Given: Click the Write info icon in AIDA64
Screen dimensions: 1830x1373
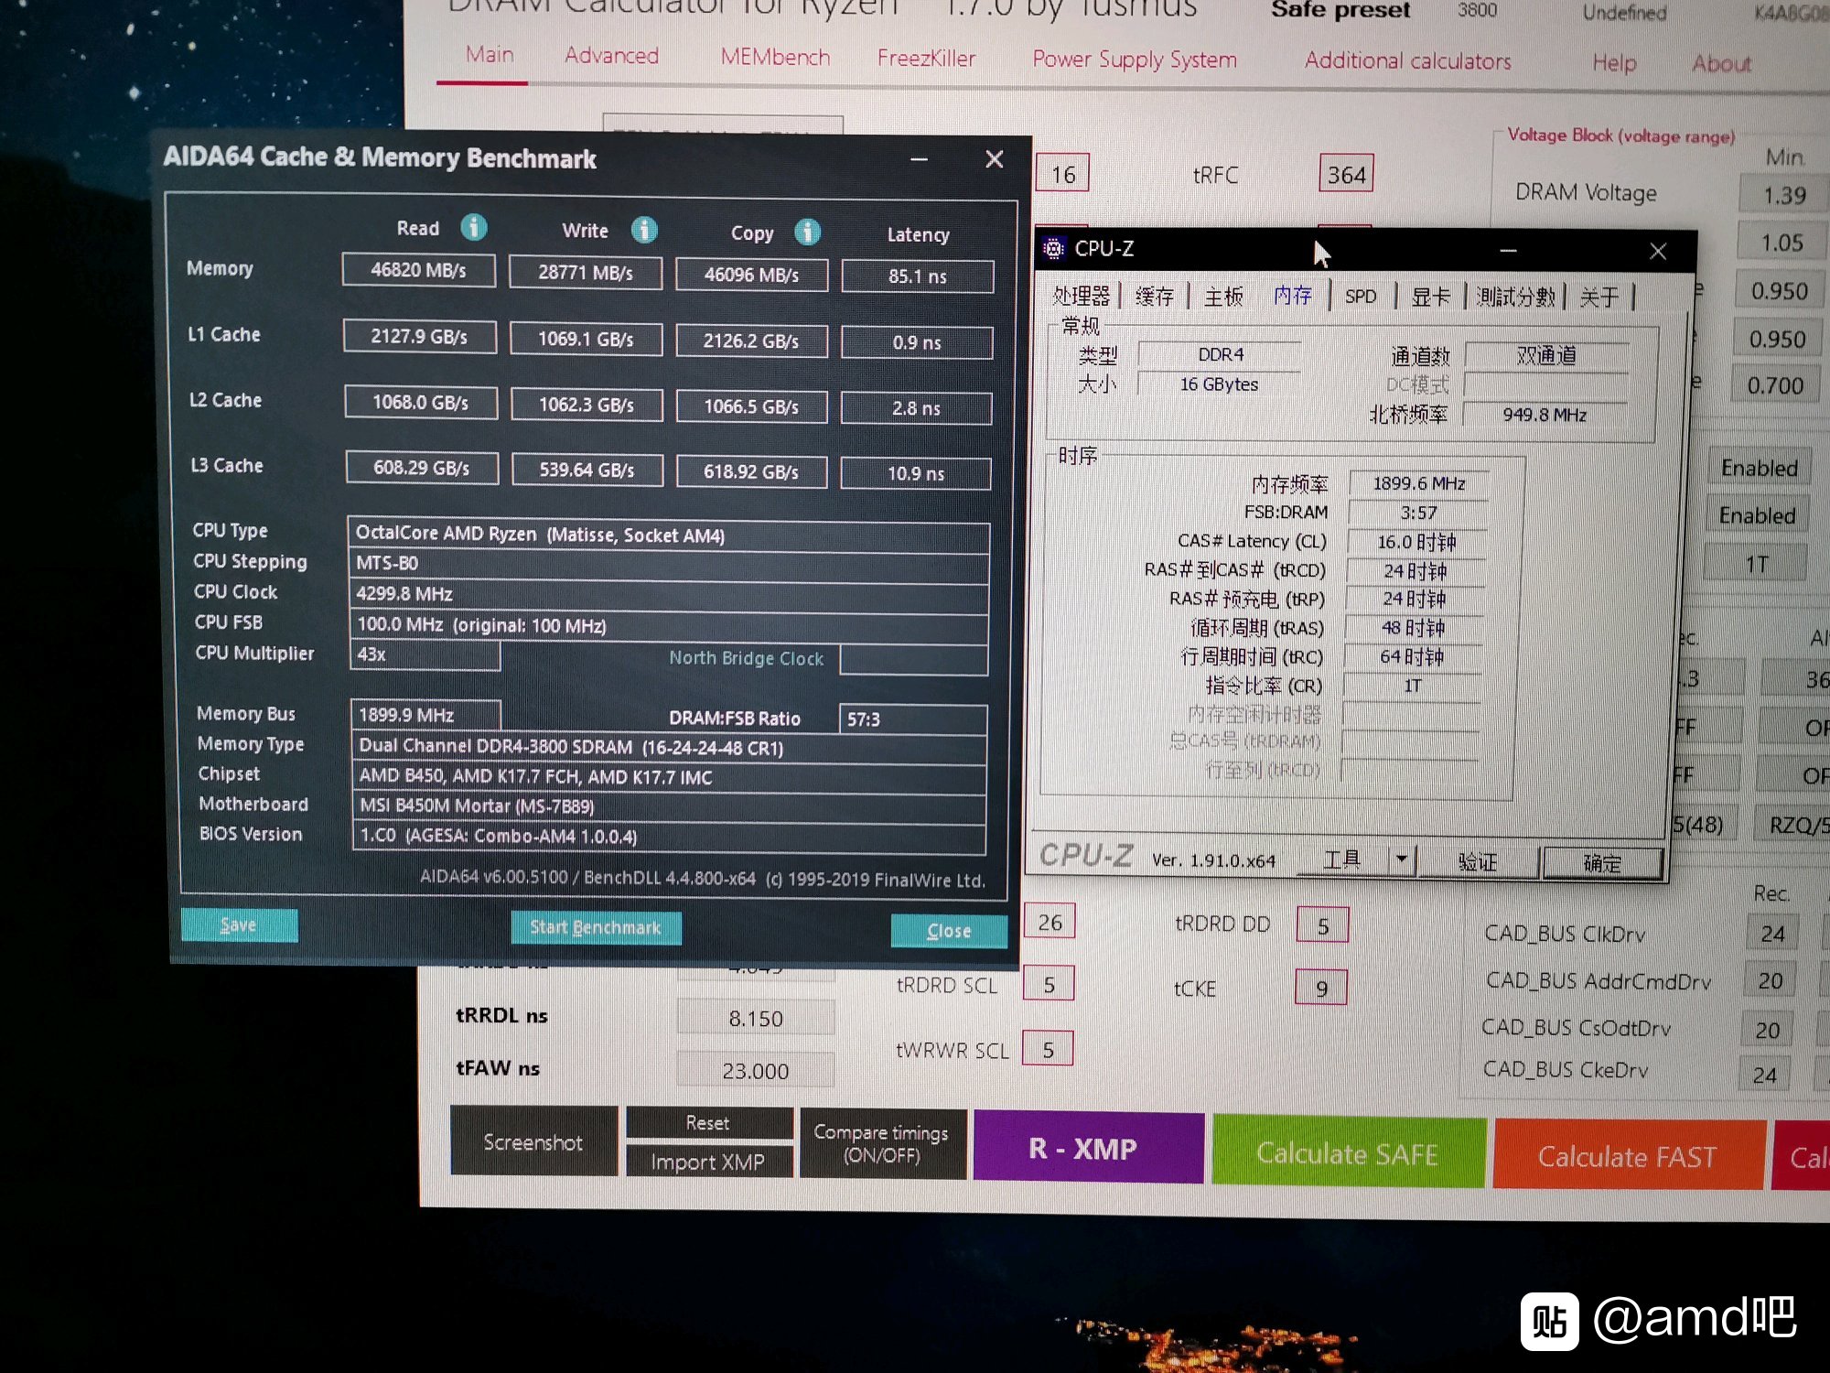Looking at the screenshot, I should tap(644, 230).
